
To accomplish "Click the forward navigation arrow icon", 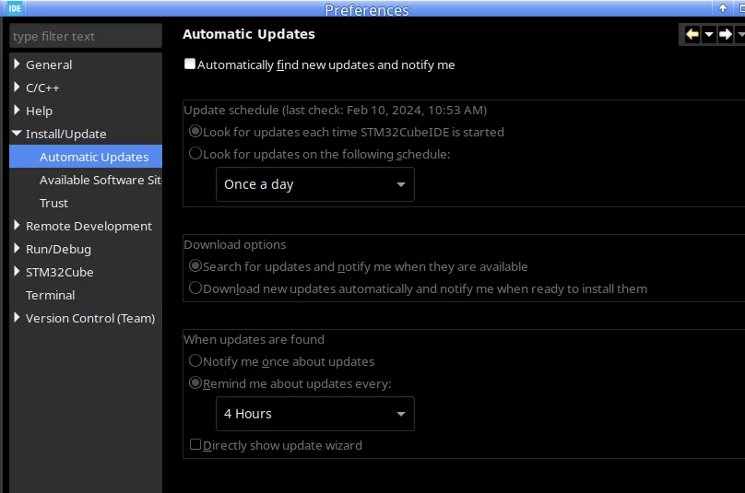I will 725,34.
